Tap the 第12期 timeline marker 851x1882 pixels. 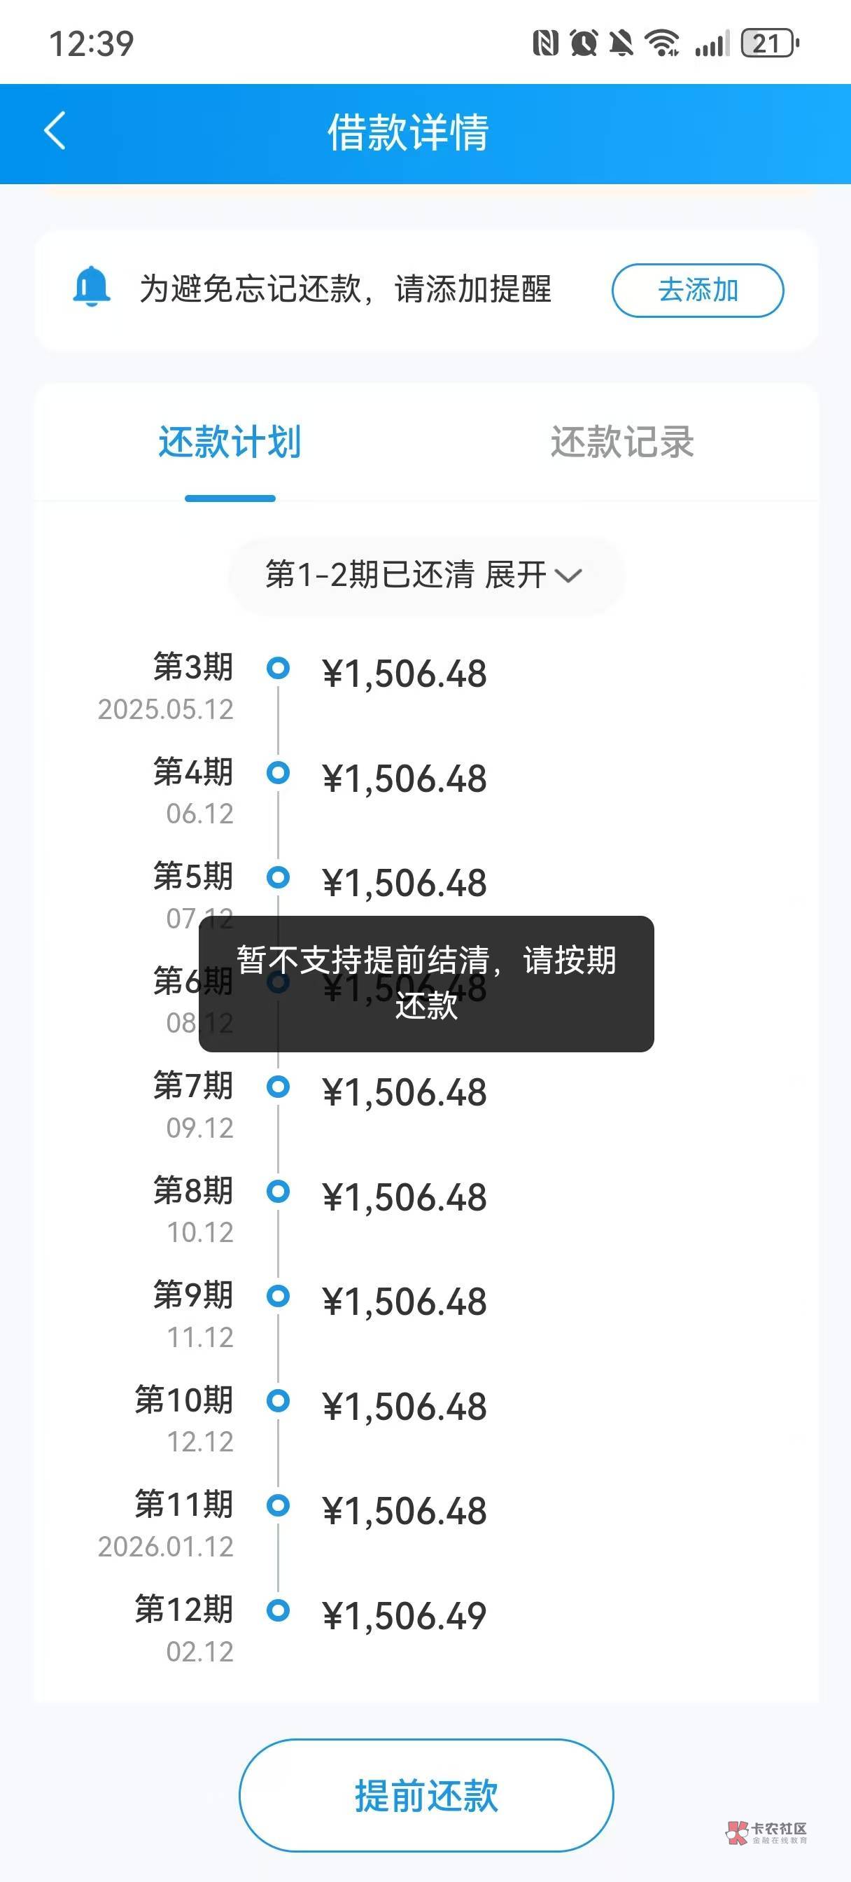tap(279, 1610)
